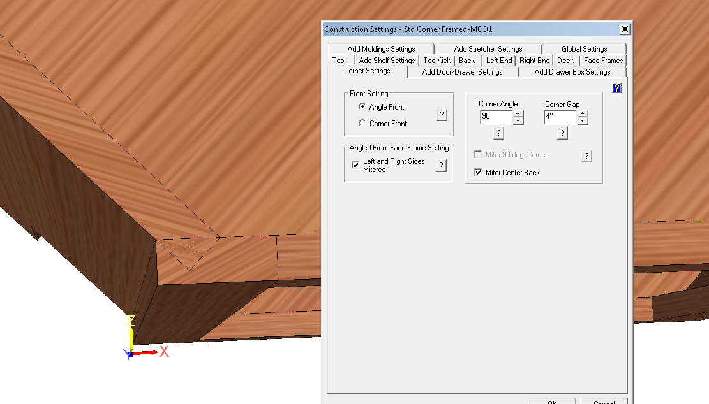Increase Corner Angle with up arrow
This screenshot has width=709, height=404.
[518, 113]
